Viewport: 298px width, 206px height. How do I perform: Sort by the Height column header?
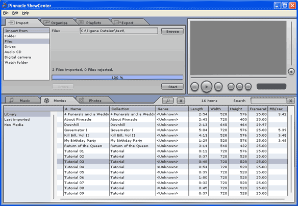tap(238, 109)
